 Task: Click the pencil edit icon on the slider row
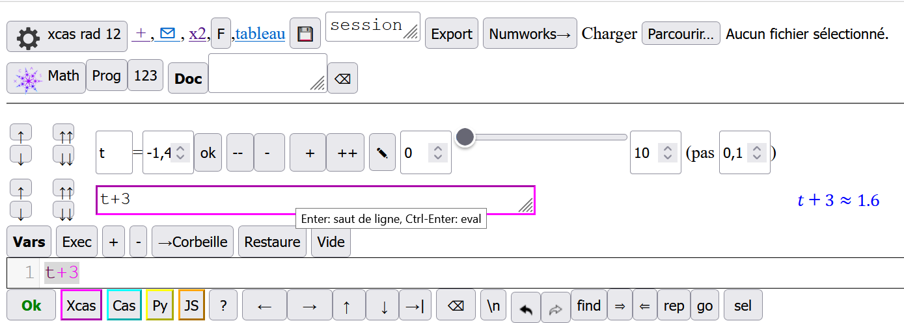(x=382, y=153)
